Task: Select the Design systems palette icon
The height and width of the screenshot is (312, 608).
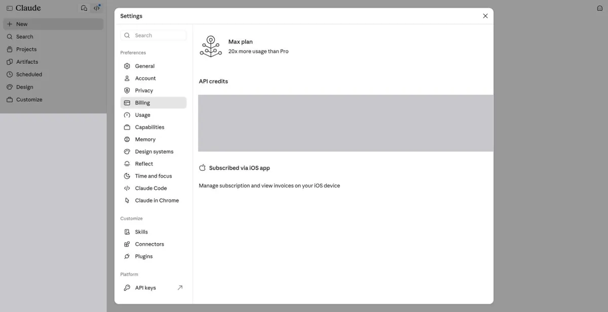Action: tap(127, 151)
